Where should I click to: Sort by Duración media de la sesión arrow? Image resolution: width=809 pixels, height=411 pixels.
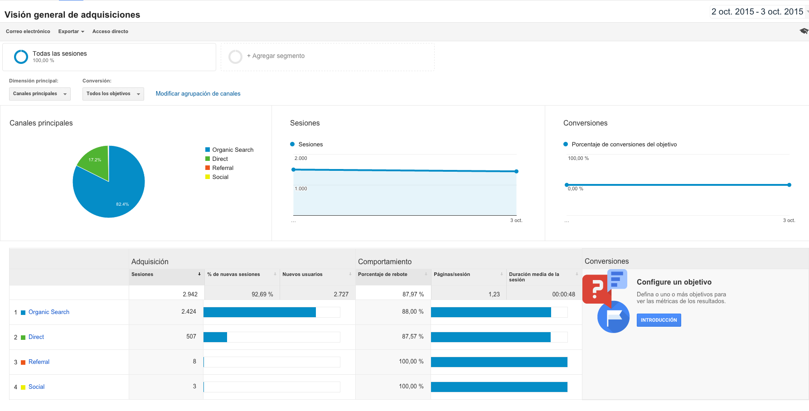[x=577, y=274]
